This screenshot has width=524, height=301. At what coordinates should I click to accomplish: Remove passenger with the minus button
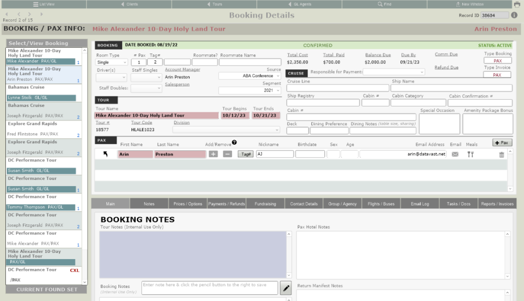(227, 154)
